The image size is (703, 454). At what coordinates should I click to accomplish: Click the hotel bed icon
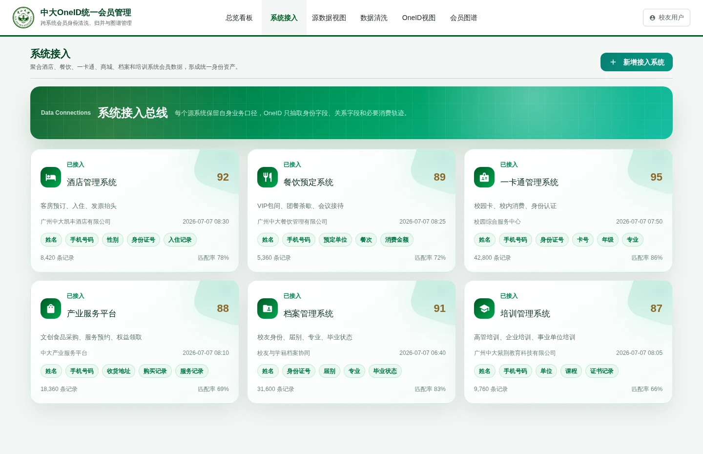[x=51, y=177]
